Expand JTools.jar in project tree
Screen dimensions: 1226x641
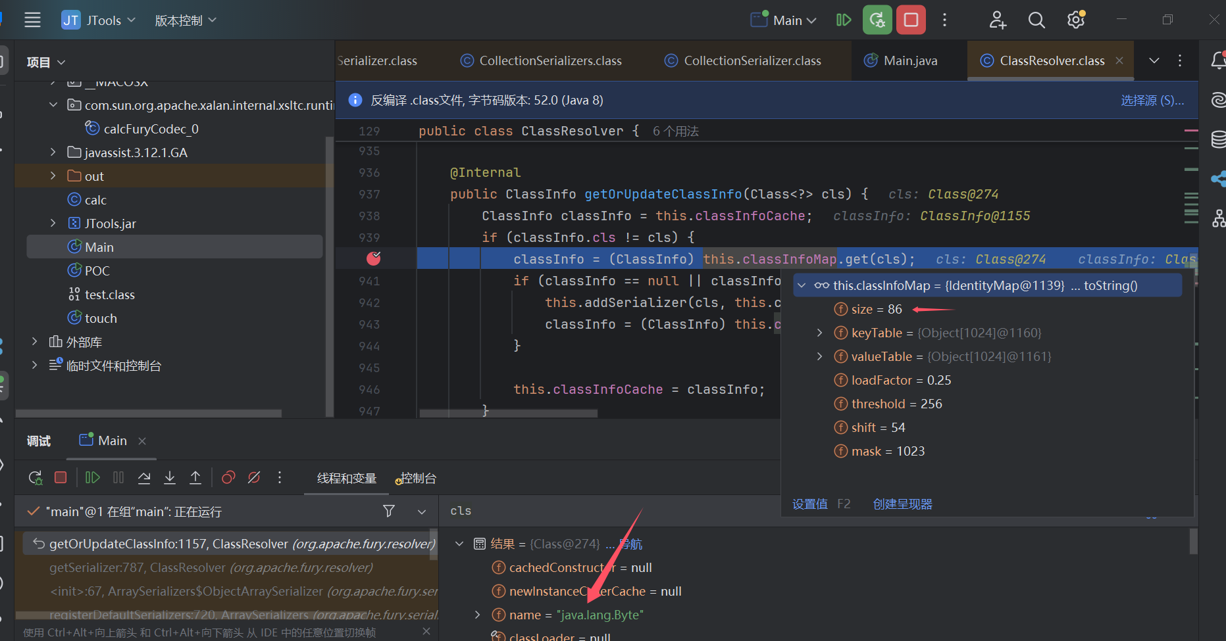pos(53,224)
